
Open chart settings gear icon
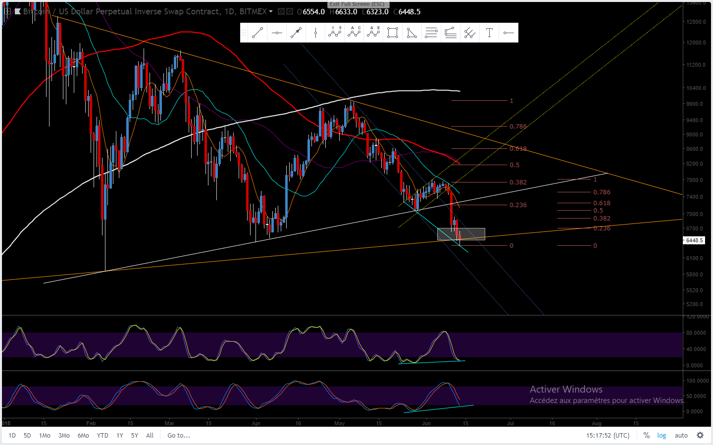point(700,436)
